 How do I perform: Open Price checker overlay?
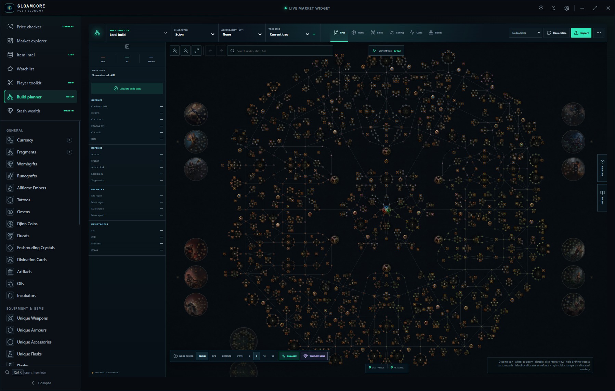(x=40, y=27)
